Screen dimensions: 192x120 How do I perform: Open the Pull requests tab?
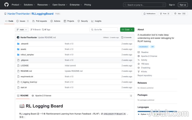(40, 21)
